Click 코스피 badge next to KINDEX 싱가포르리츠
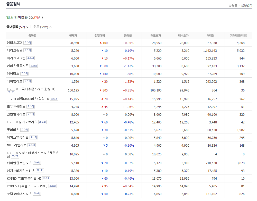This screenshot has width=257, height=201. tap(42, 122)
